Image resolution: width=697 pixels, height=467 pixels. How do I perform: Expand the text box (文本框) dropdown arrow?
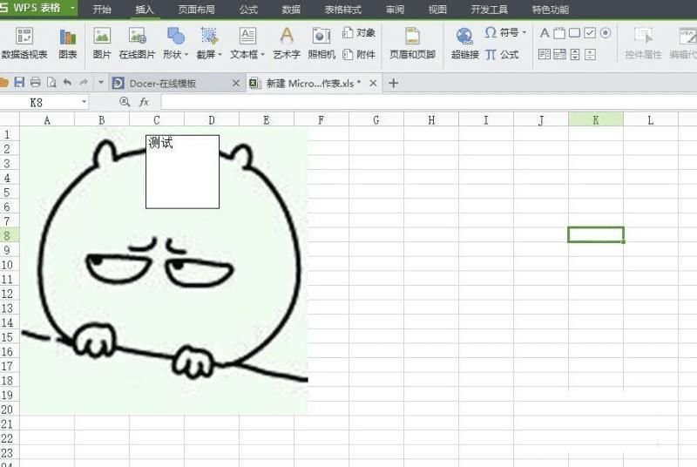pyautogui.click(x=262, y=55)
